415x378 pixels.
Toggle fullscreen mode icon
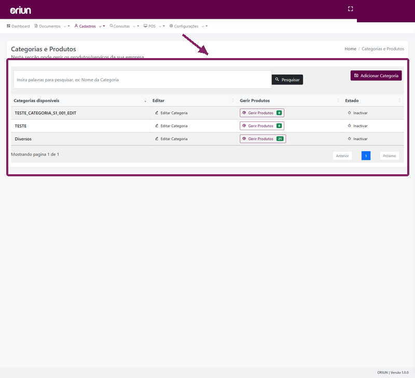point(351,9)
